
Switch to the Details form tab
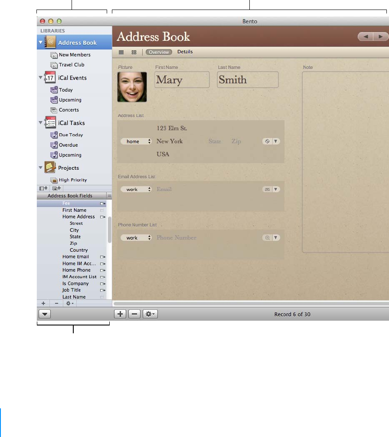185,52
